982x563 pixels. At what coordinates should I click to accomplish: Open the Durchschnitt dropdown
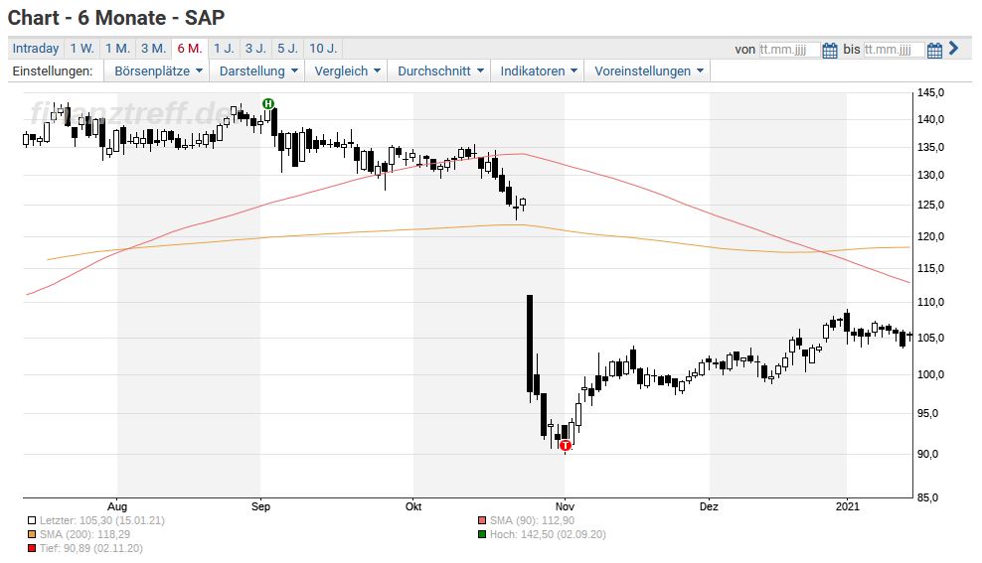point(439,71)
